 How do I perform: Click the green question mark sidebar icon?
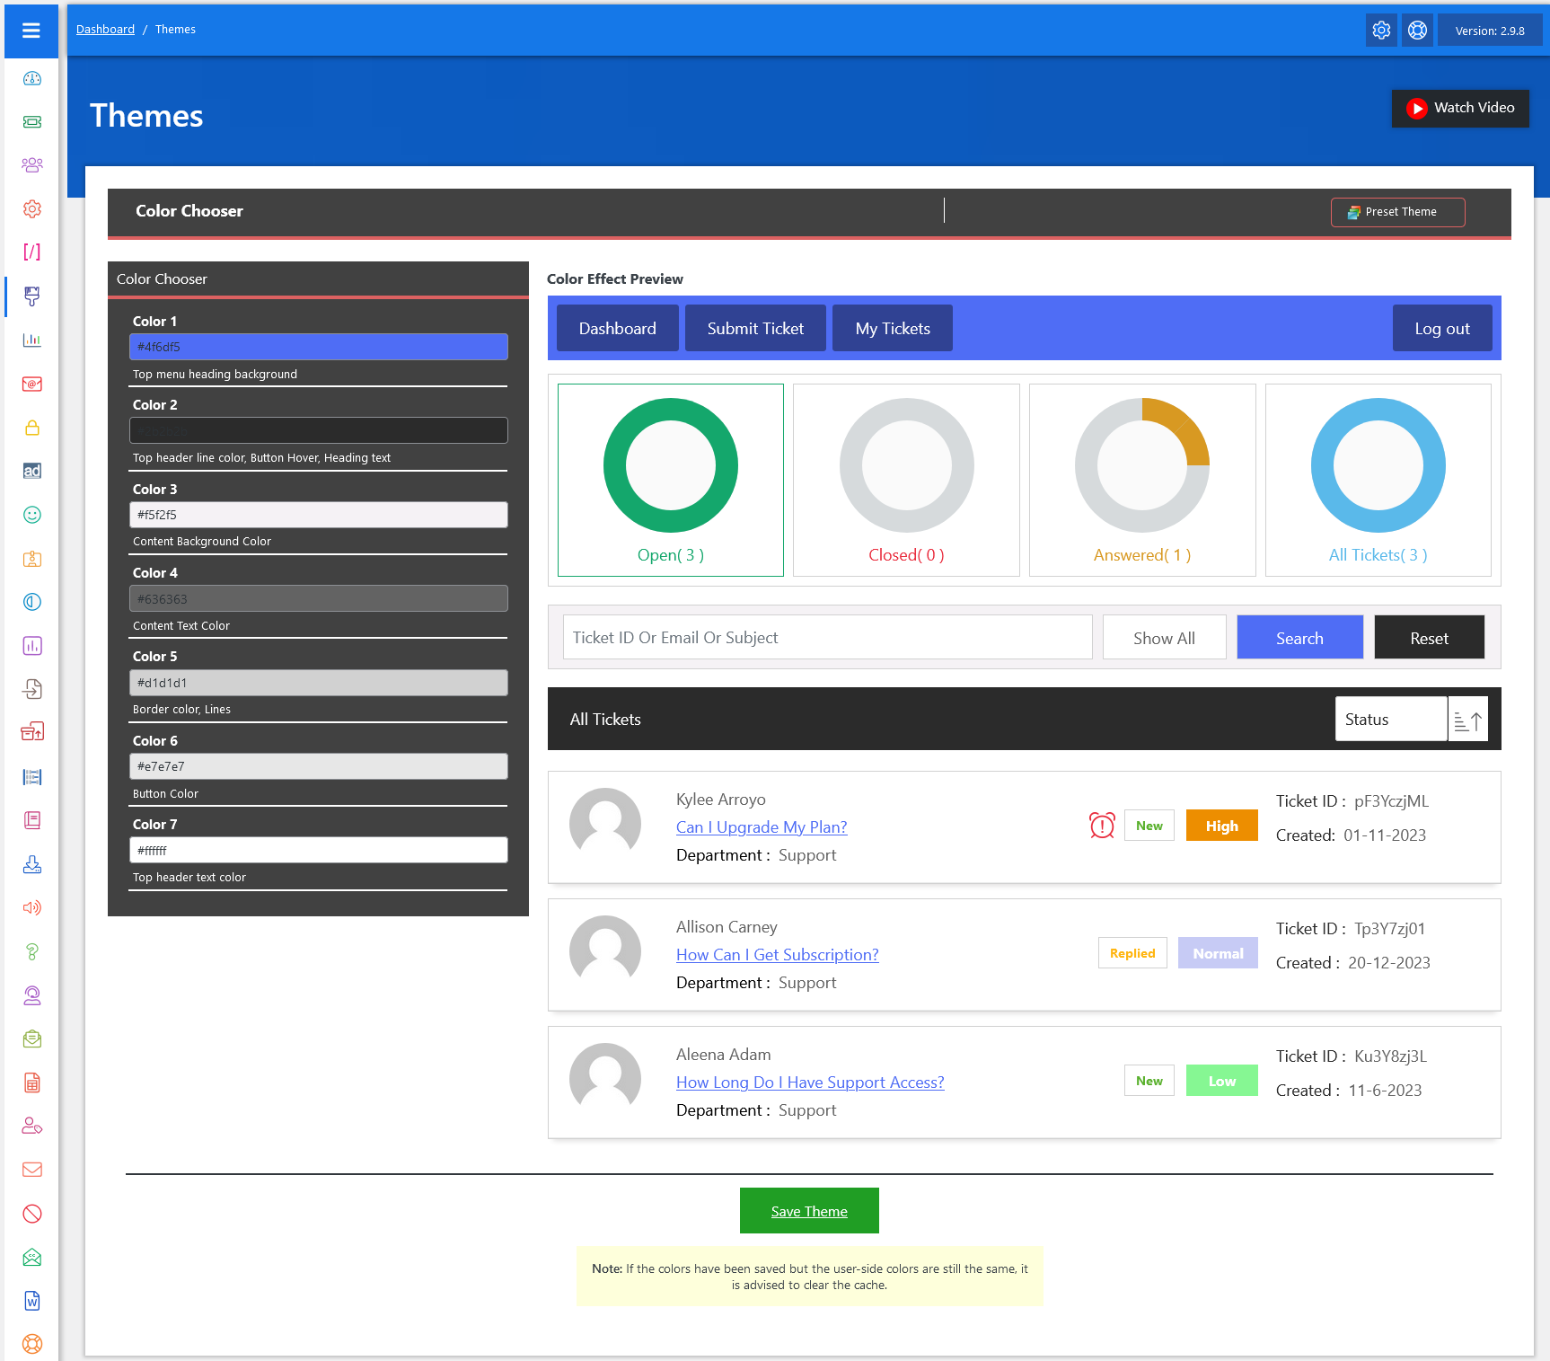32,951
